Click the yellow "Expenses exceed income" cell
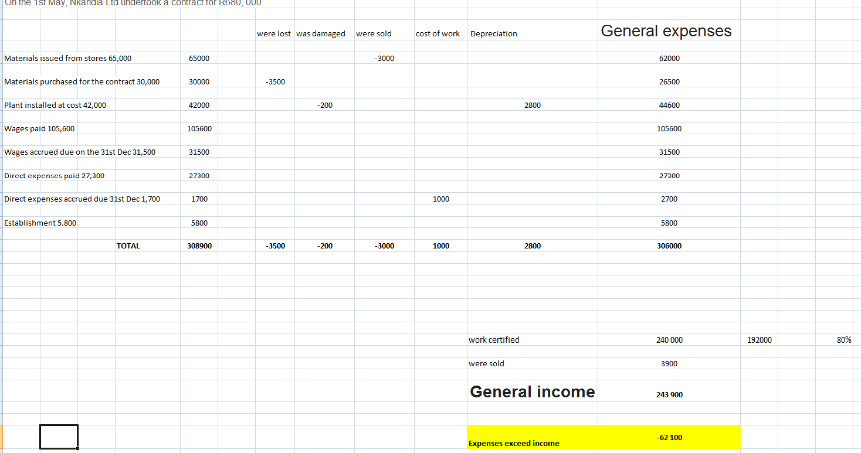 514,443
